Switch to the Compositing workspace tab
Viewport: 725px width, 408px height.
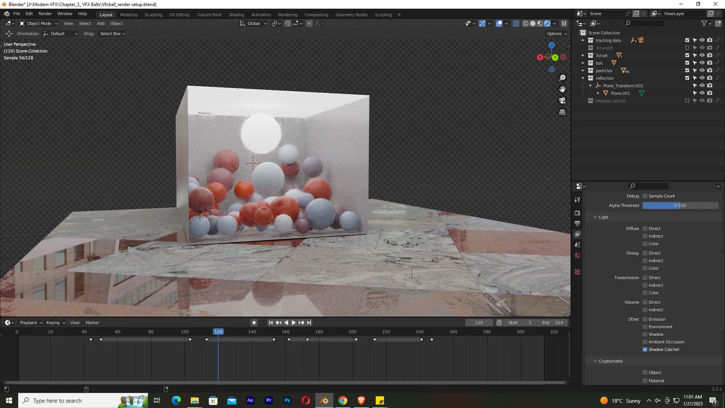[316, 14]
